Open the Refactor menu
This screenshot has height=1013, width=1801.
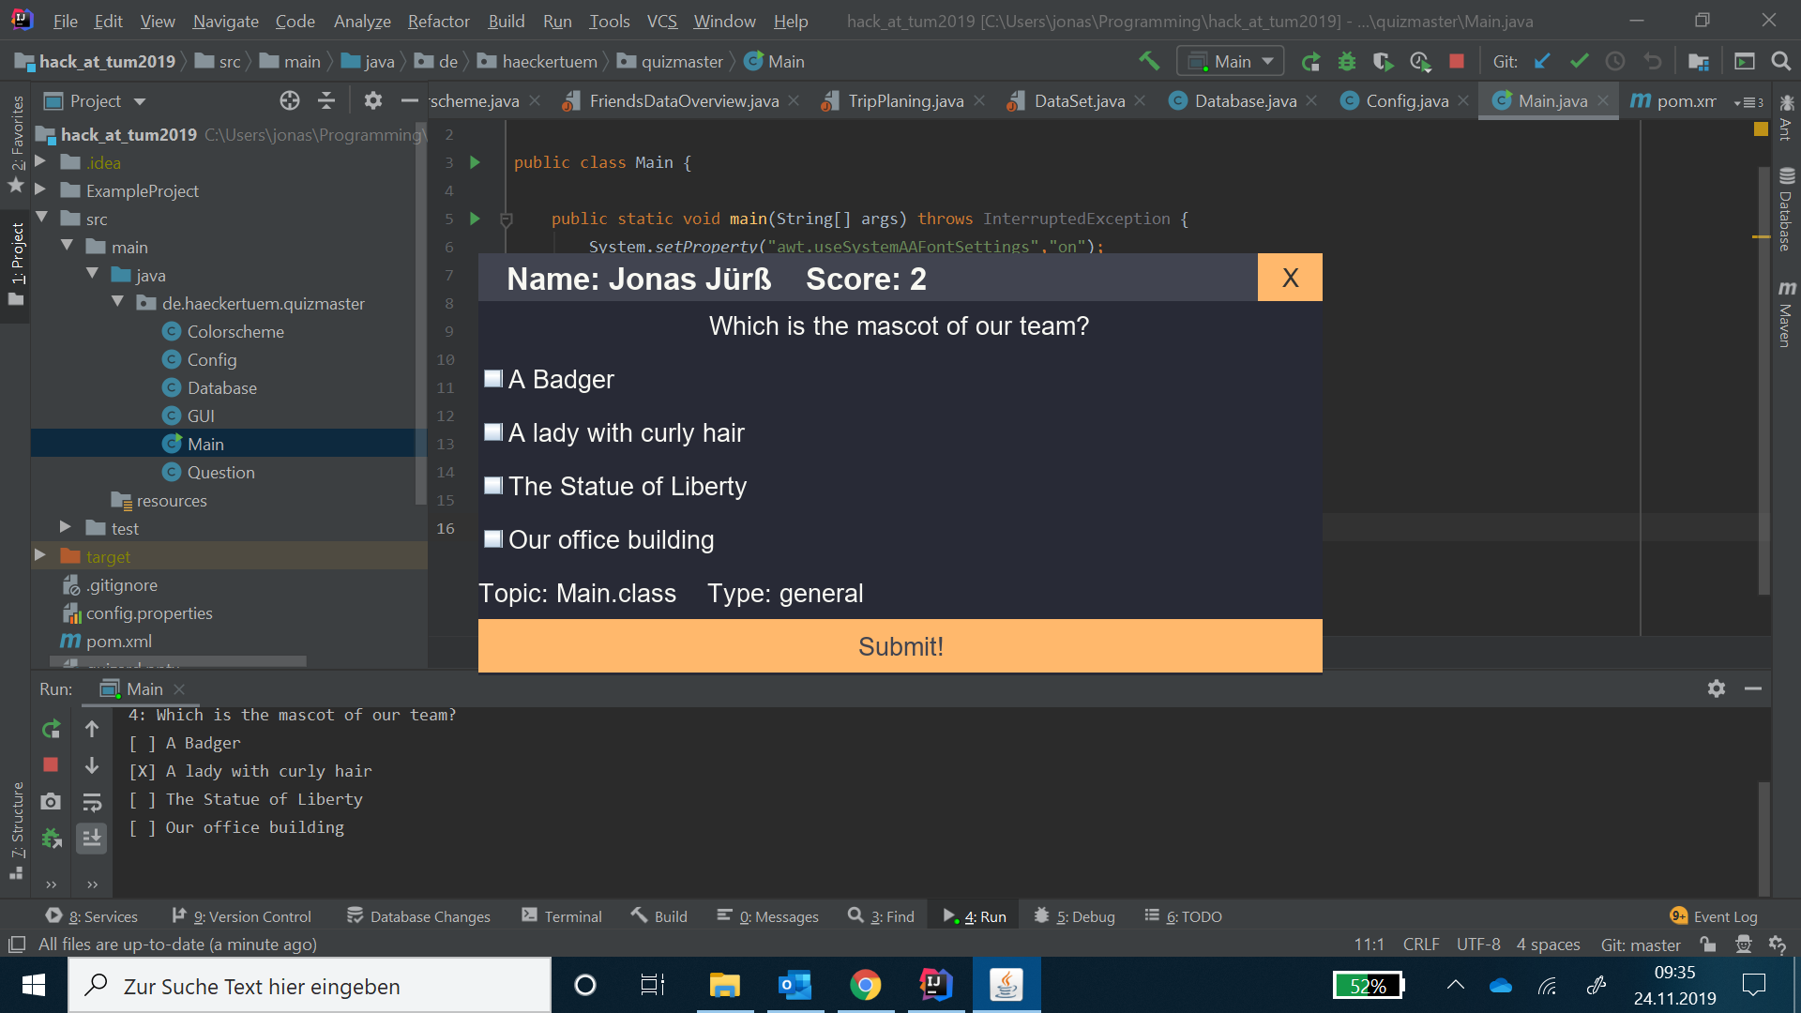click(x=438, y=21)
